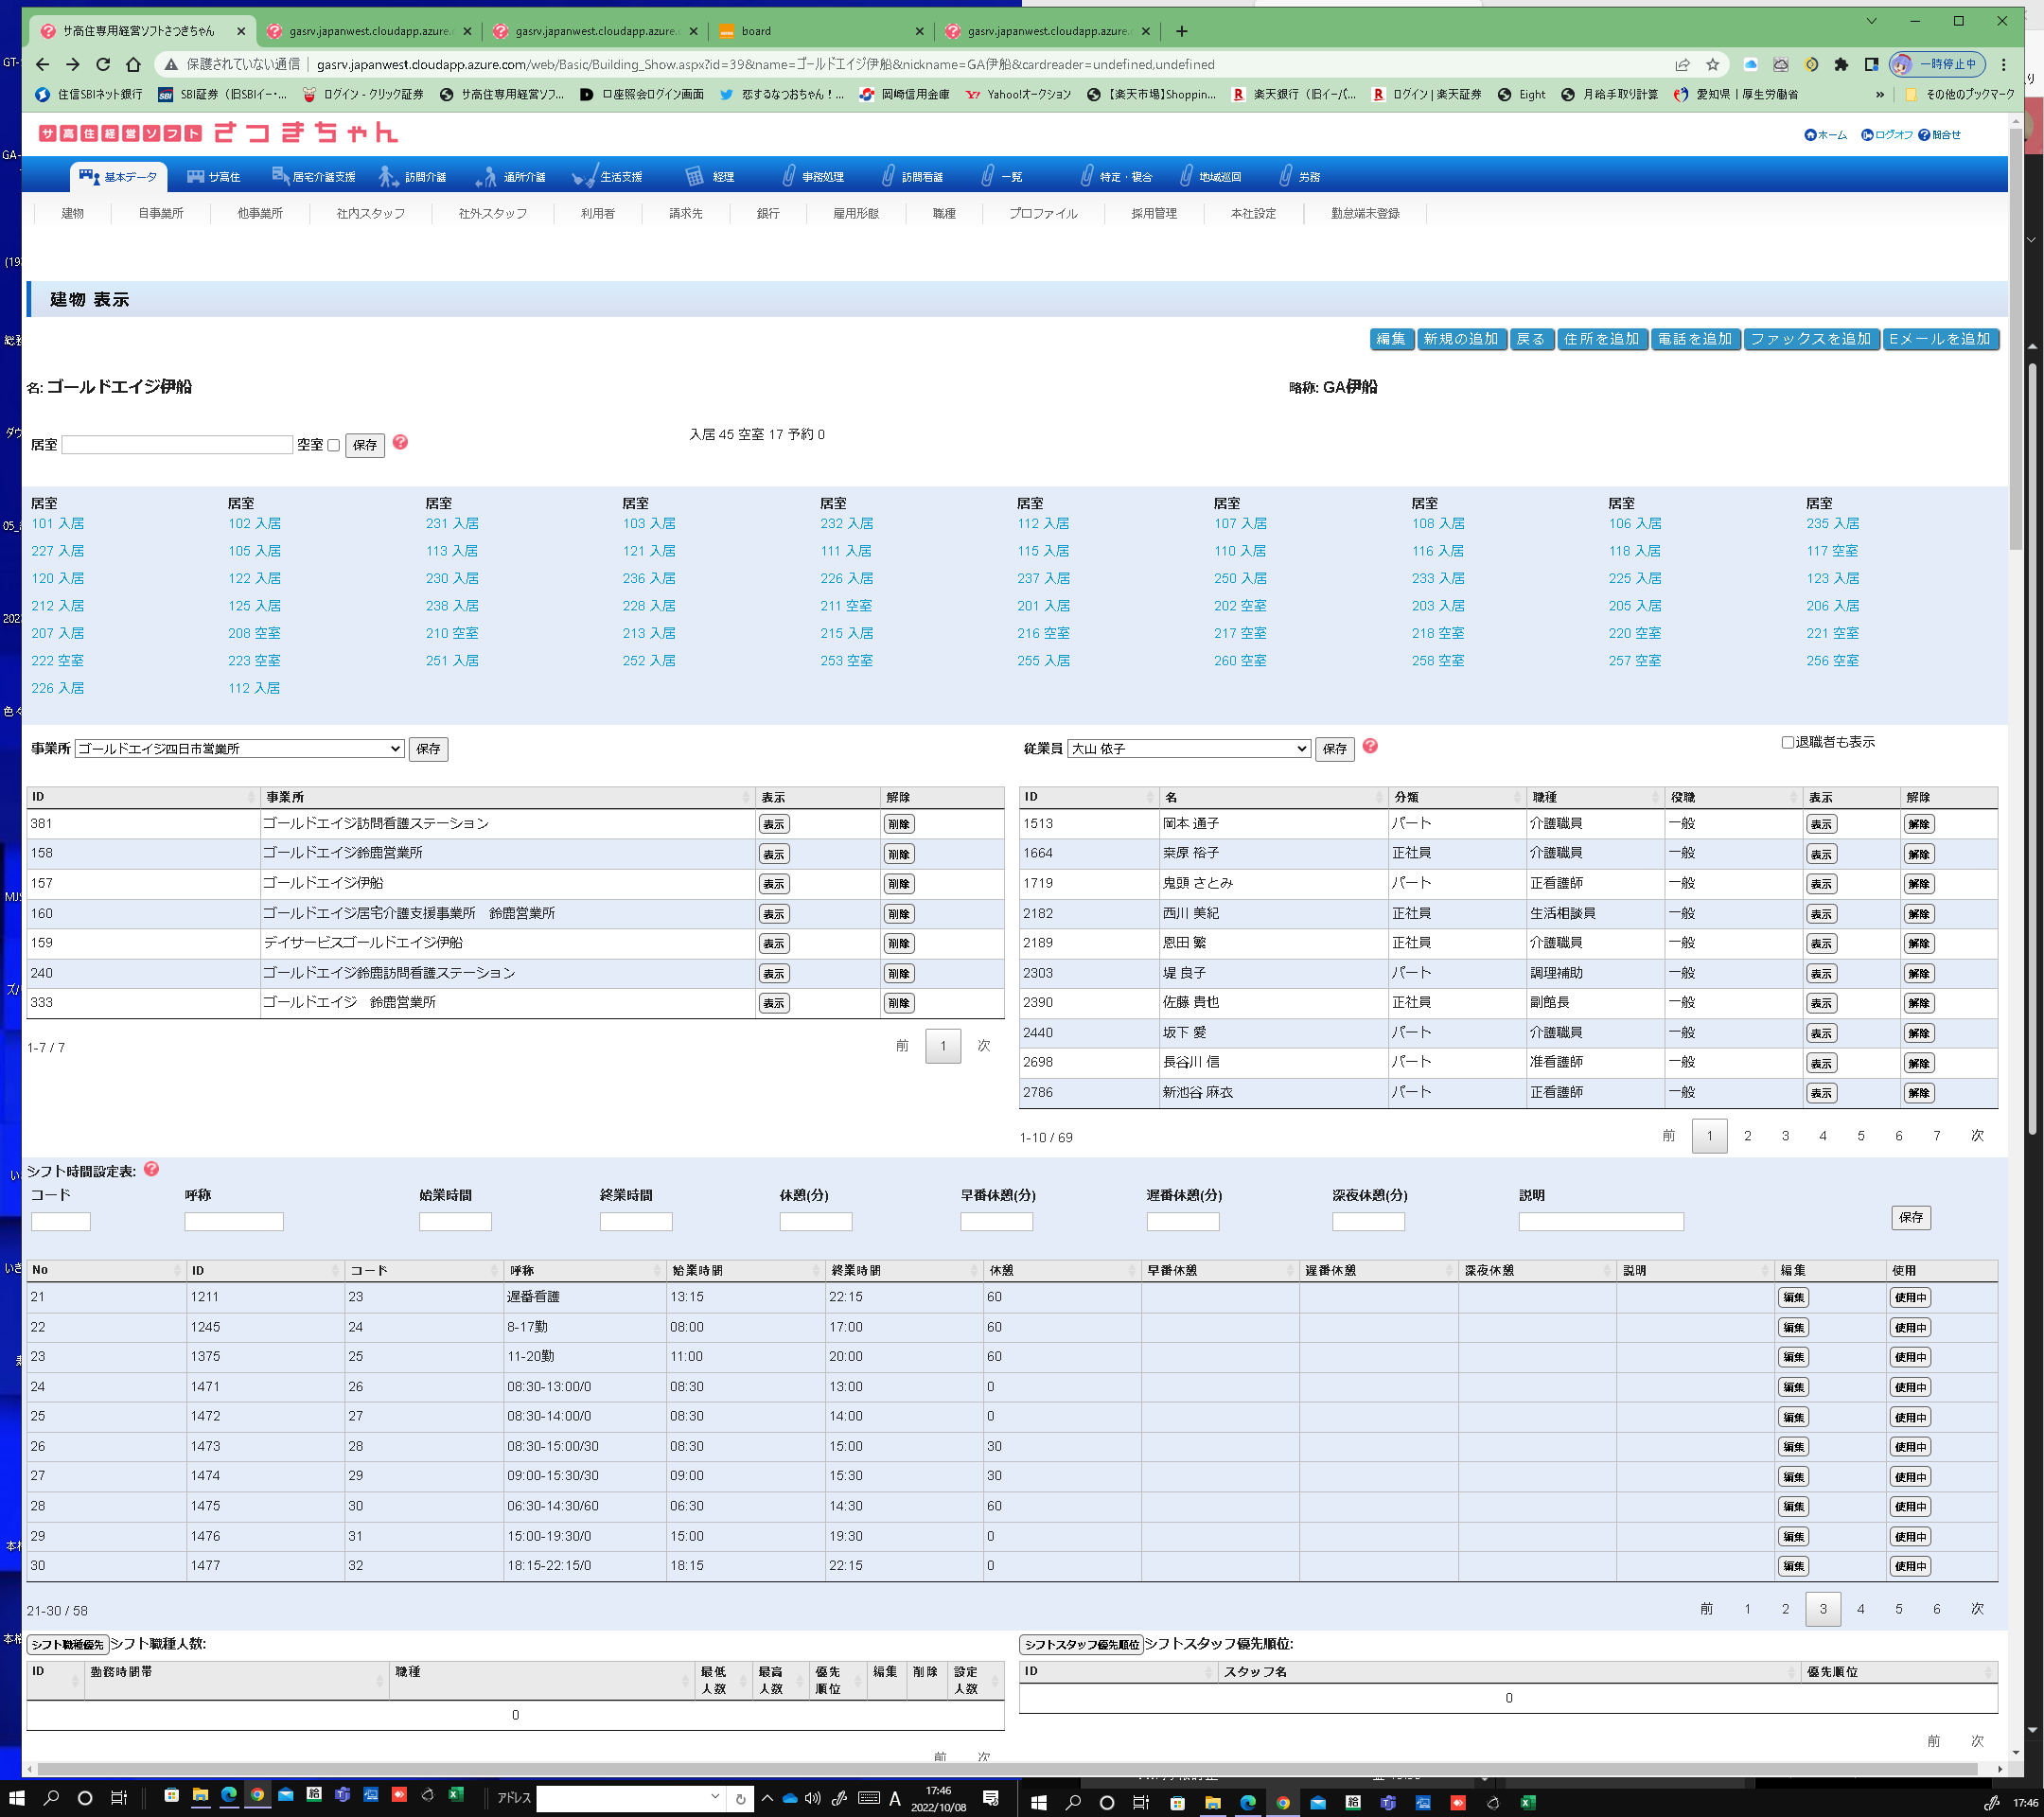Go to page 4 of shift table
This screenshot has height=1817, width=2044.
coord(1860,1608)
